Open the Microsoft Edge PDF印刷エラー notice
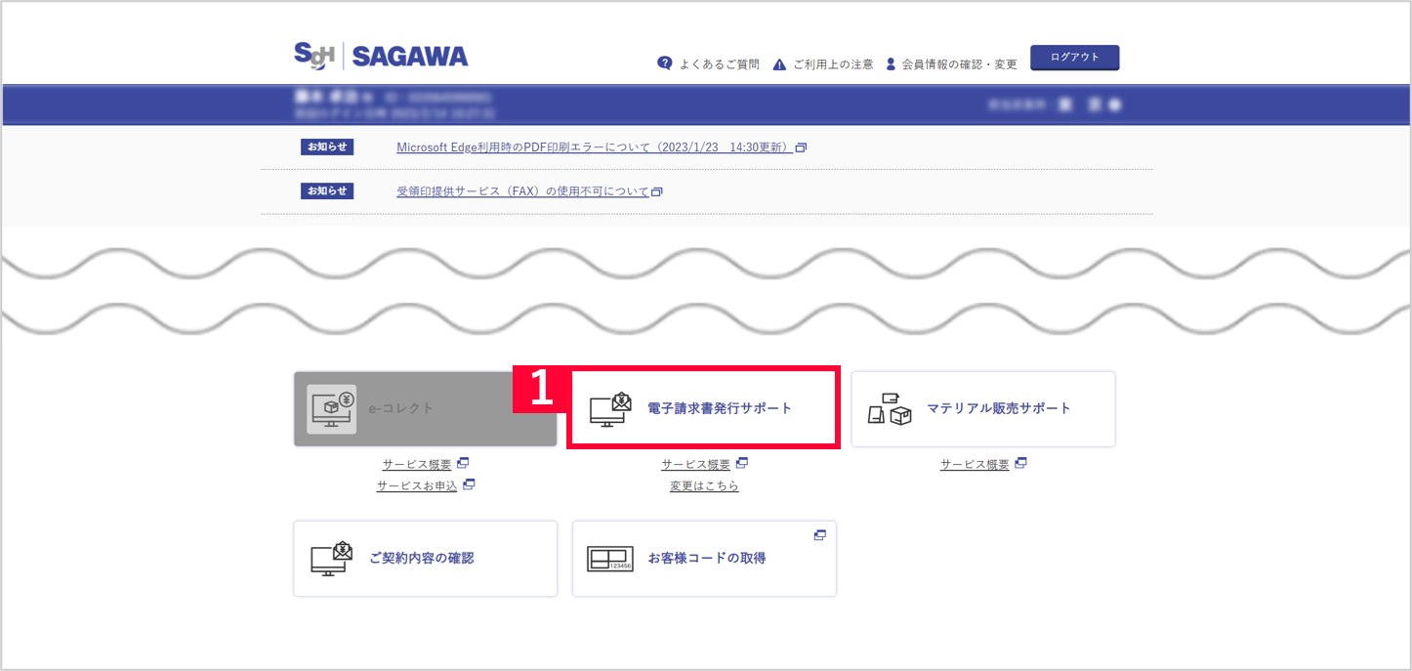Viewport: 1412px width, 671px height. 594,147
